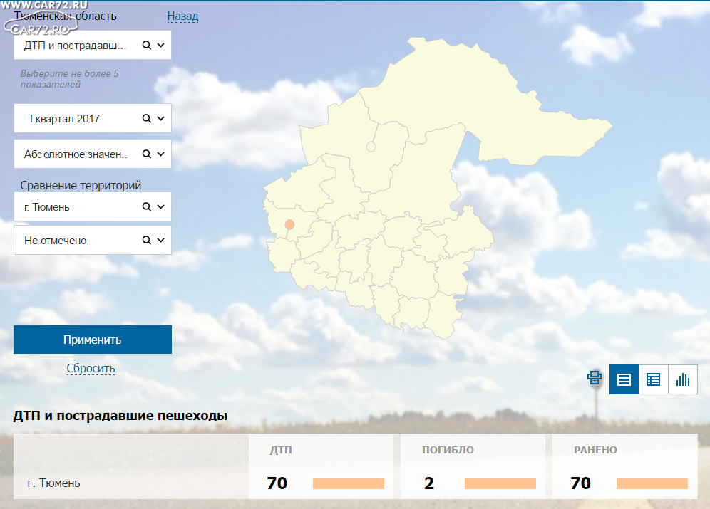Click the white circle marker on the map
Screen dimensions: 710x509
point(371,147)
